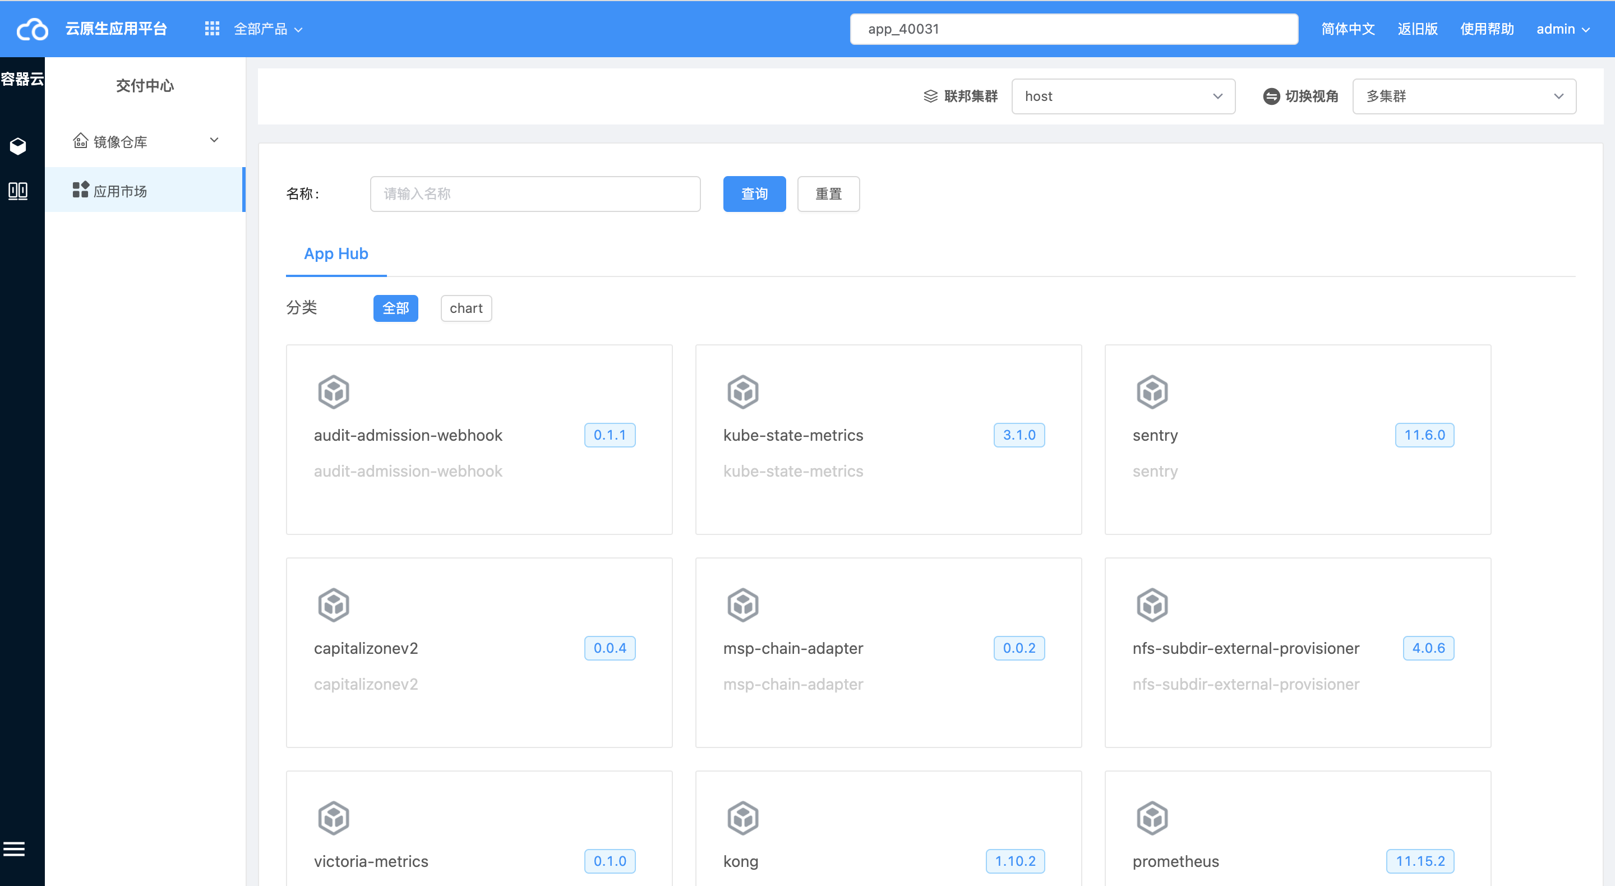Click 返回旧版 to return to old version
The image size is (1615, 886).
click(x=1417, y=29)
